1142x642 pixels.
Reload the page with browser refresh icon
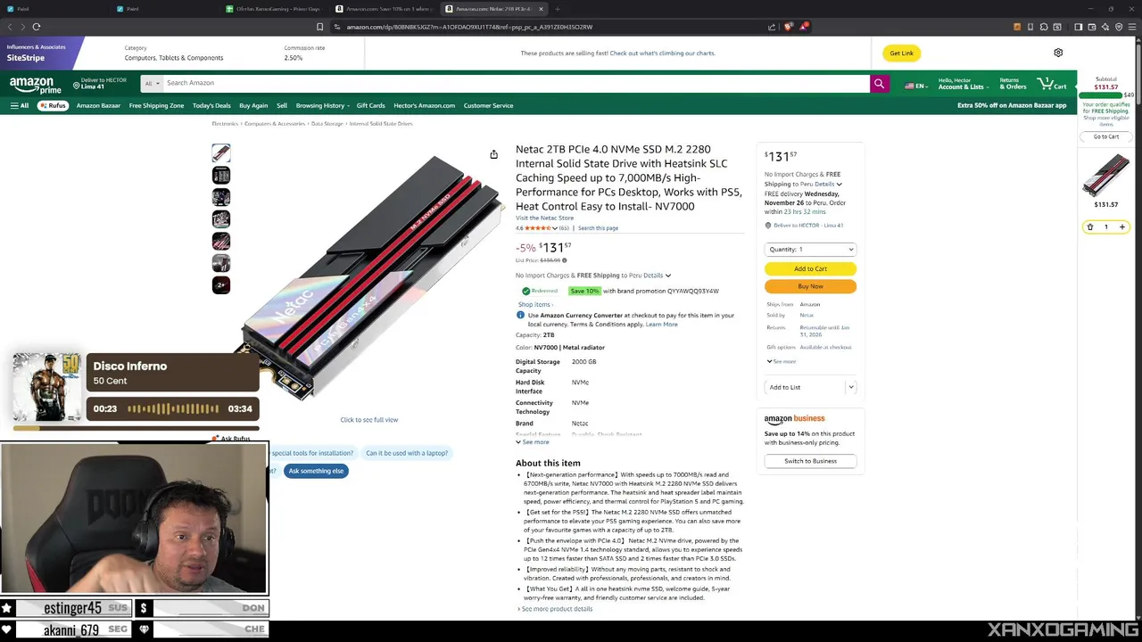tap(37, 27)
